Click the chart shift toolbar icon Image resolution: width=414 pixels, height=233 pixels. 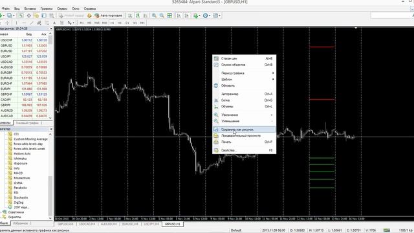(187, 16)
